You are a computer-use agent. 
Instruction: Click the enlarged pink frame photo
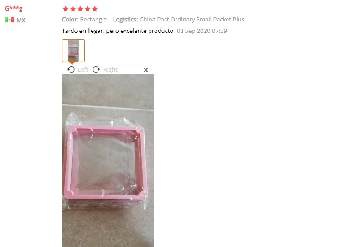108,161
